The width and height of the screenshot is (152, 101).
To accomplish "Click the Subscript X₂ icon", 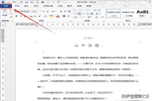I will pos(36,16).
